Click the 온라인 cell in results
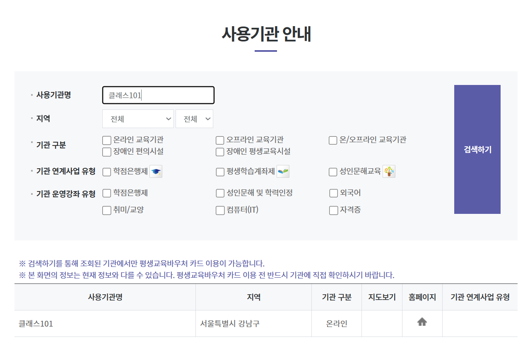Viewport: 530px width, 344px height. coord(337,324)
